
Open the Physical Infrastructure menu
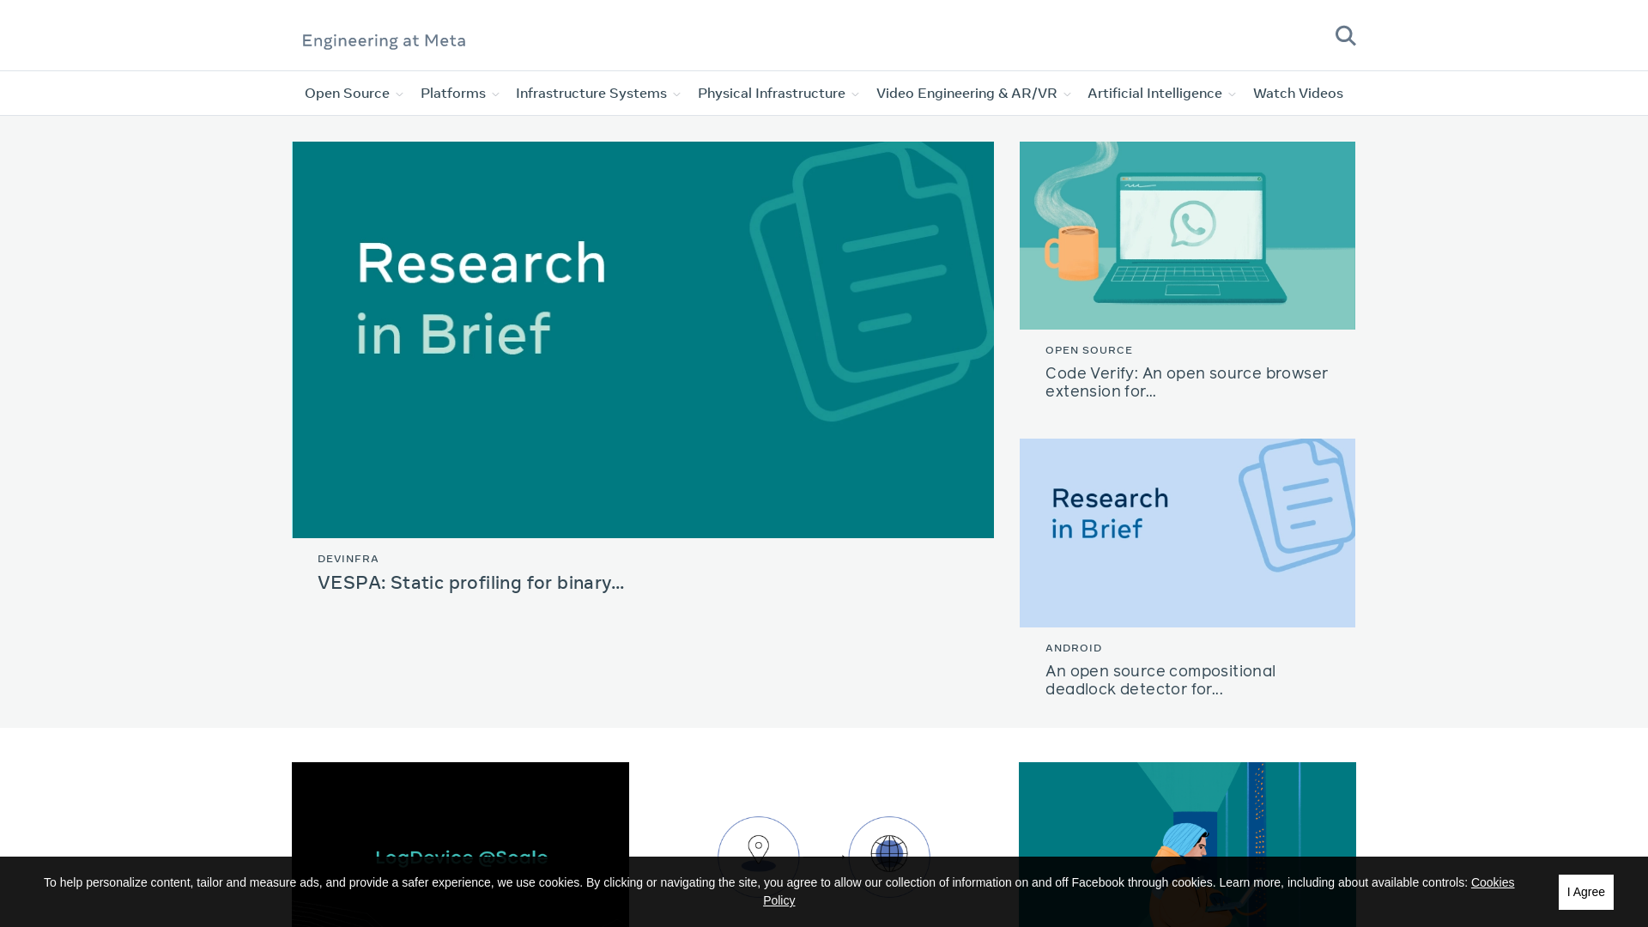coord(771,93)
